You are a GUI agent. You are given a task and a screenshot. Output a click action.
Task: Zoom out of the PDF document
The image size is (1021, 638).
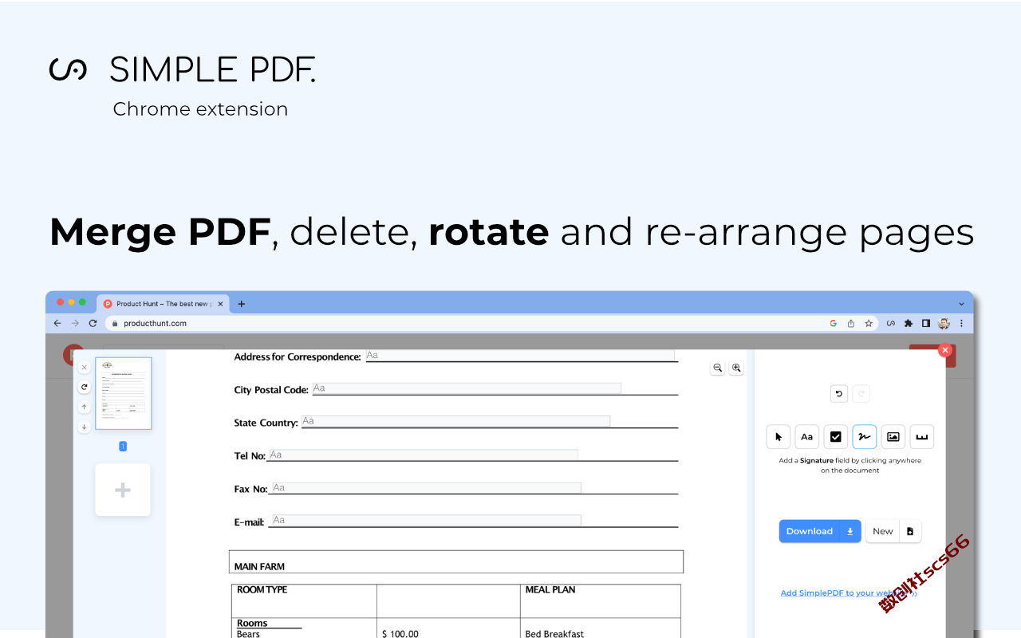(x=717, y=368)
